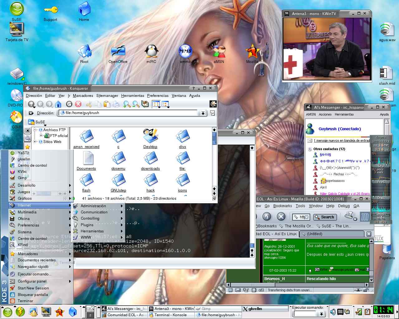
Task: Click the Mozilla Print toolbar icon
Action: click(x=350, y=216)
